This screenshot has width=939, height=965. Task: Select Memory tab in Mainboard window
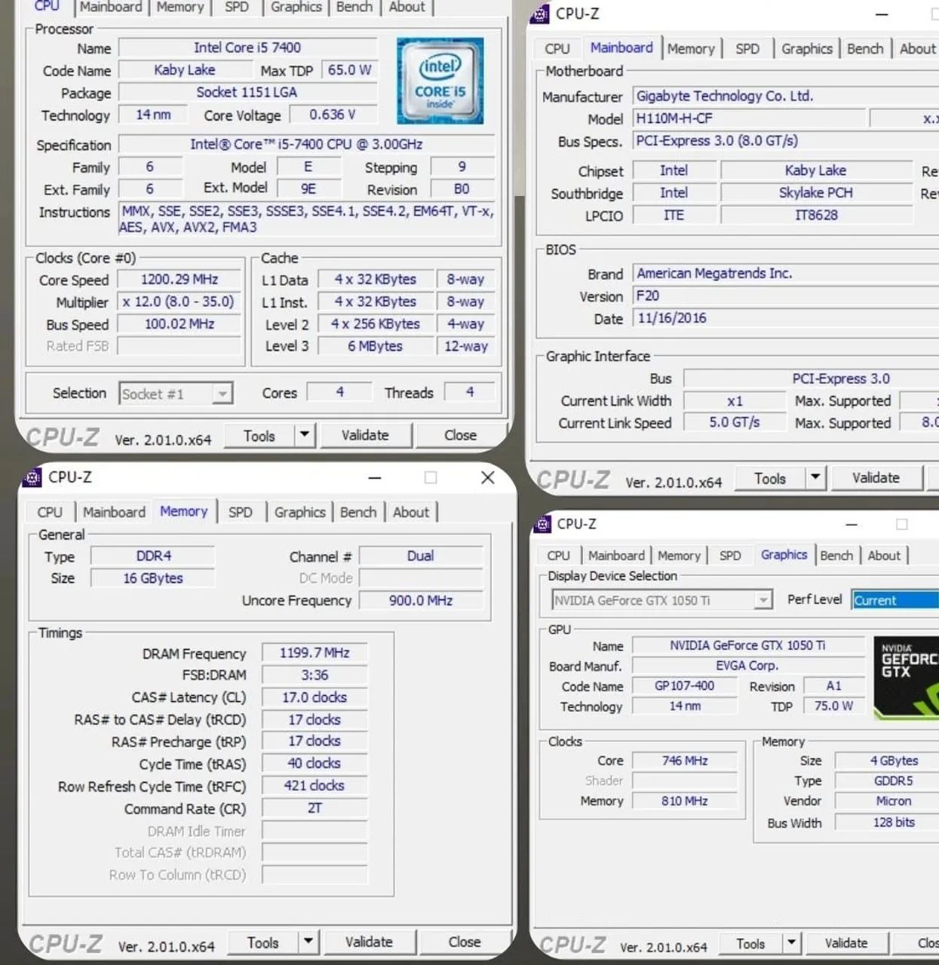(691, 48)
